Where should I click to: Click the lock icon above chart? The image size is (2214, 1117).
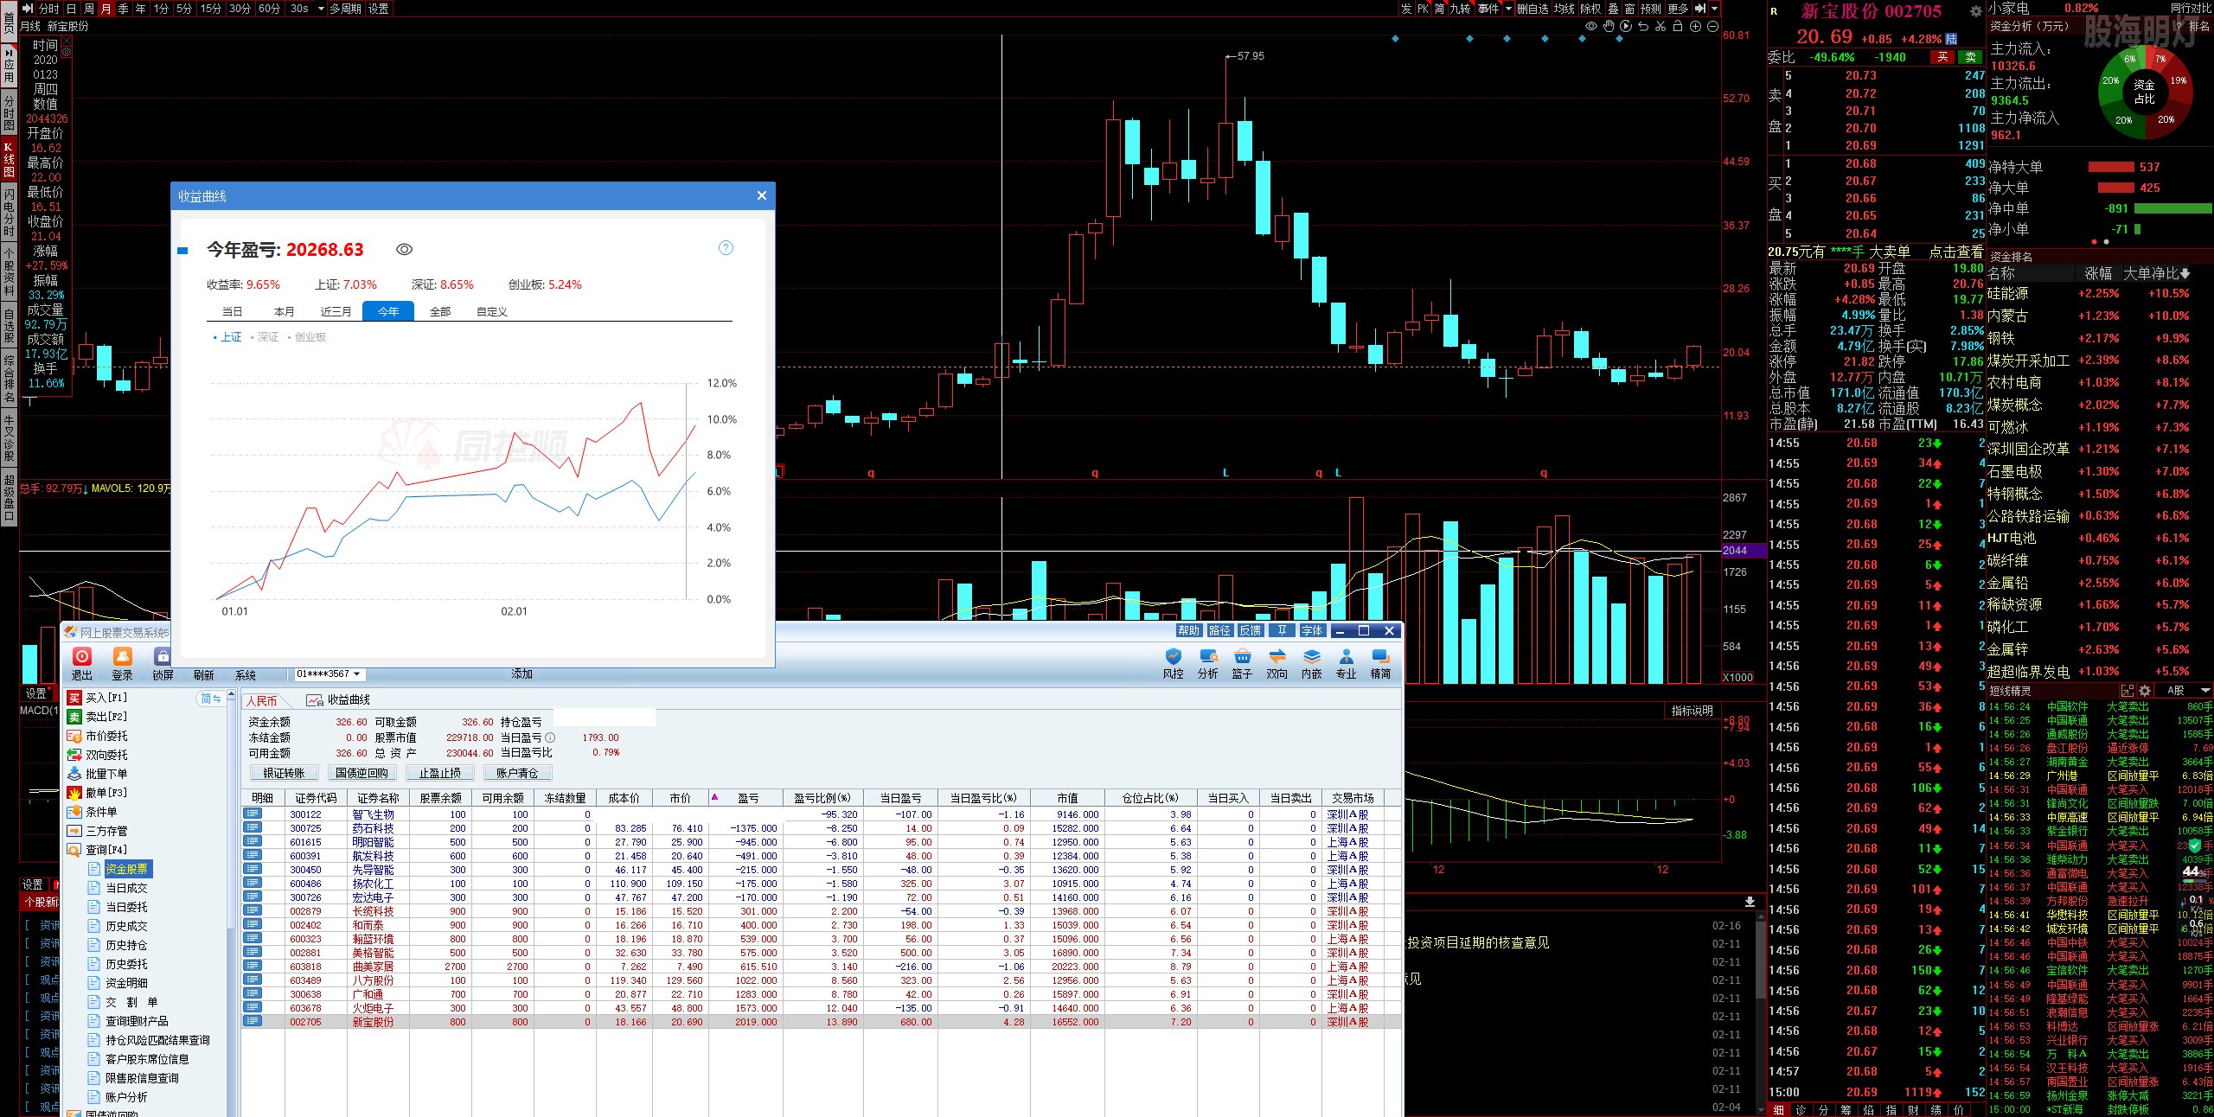(x=1678, y=27)
